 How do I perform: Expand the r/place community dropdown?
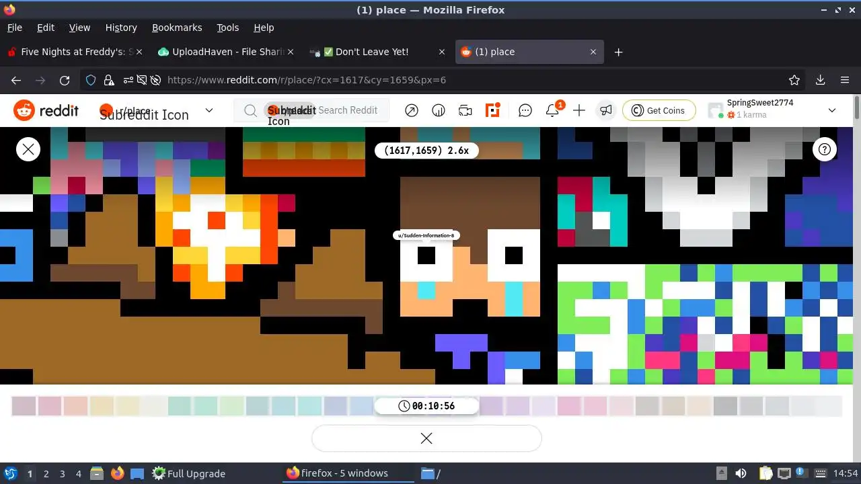(209, 110)
